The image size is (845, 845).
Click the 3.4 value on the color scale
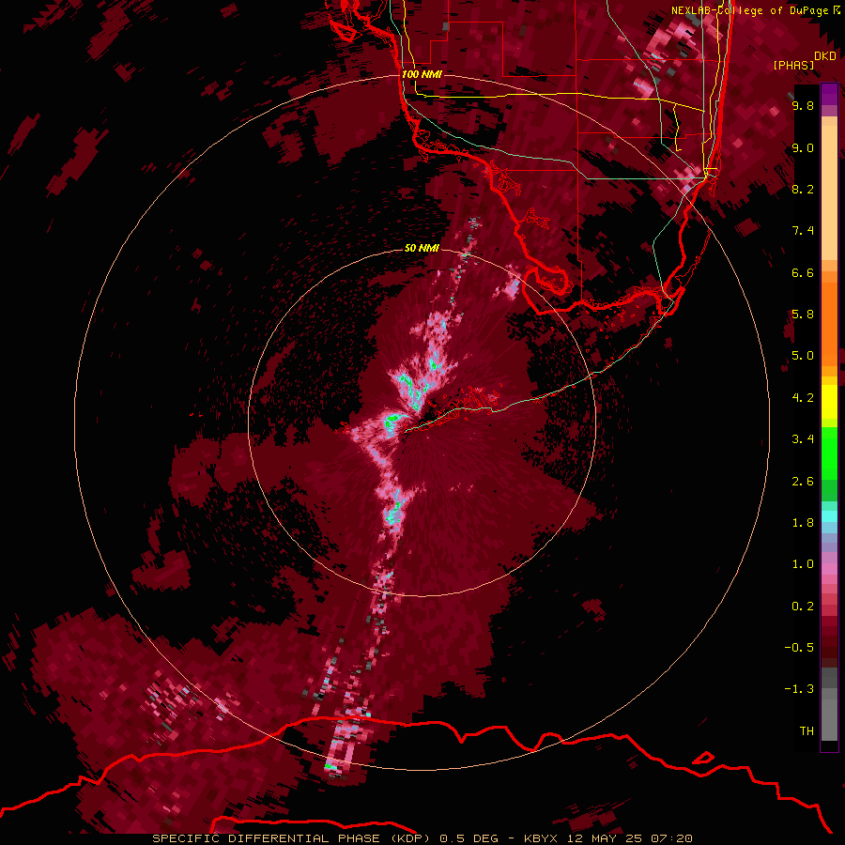pos(803,439)
